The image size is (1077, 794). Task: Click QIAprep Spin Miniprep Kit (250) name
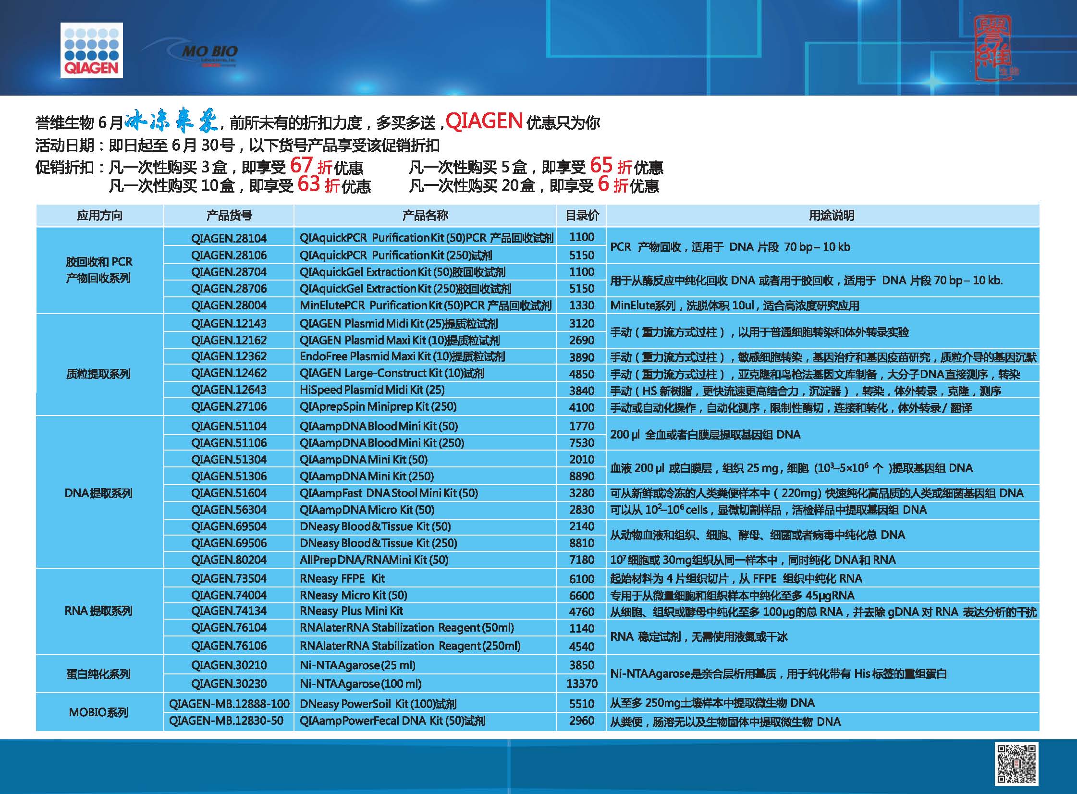(378, 407)
